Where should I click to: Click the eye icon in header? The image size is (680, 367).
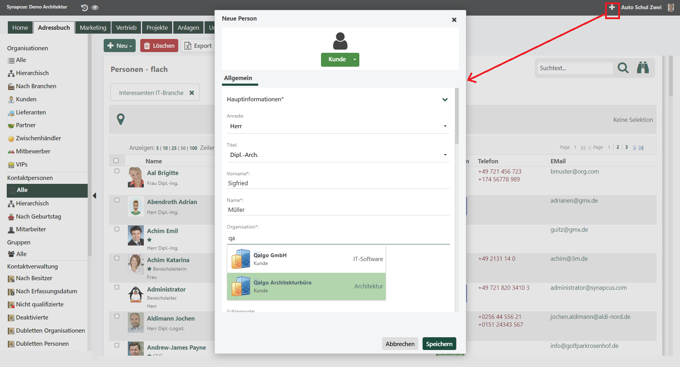click(x=95, y=7)
